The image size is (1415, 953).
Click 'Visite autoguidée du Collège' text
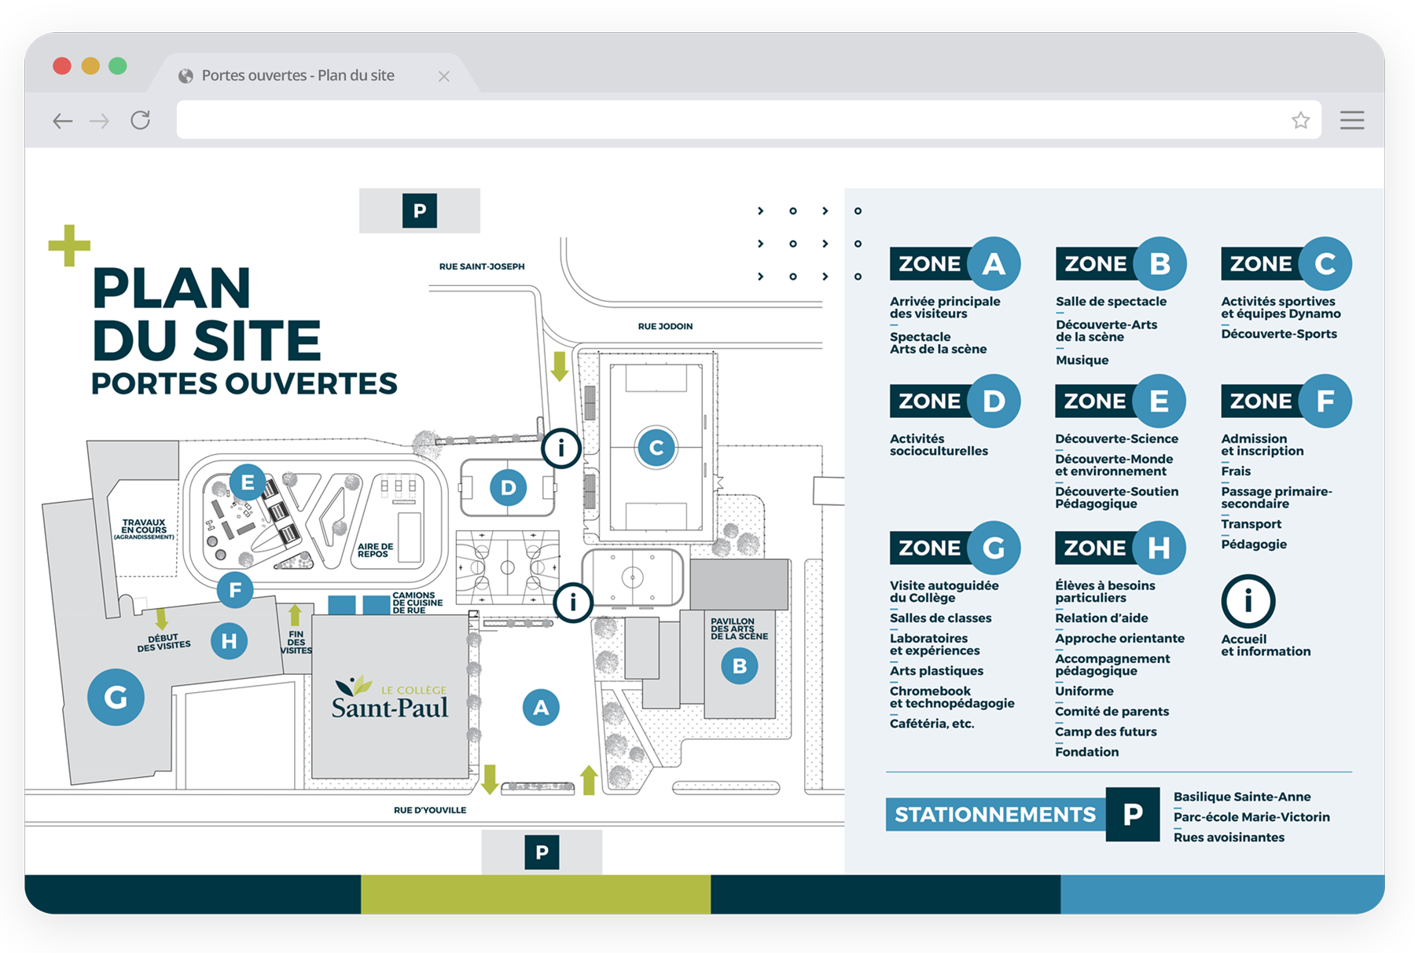click(x=944, y=592)
